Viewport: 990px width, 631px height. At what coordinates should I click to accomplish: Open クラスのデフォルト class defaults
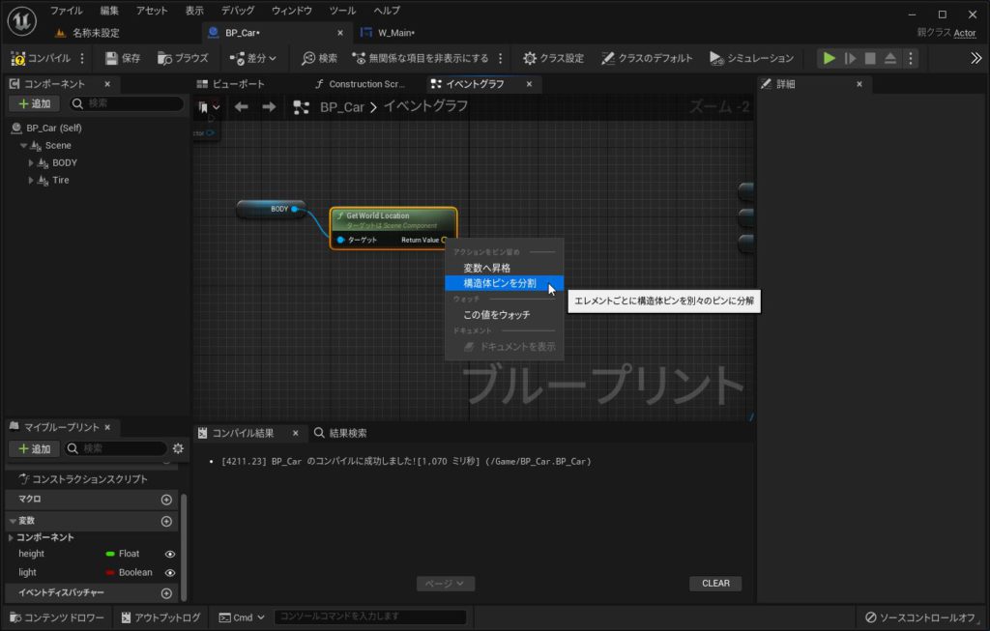click(647, 58)
